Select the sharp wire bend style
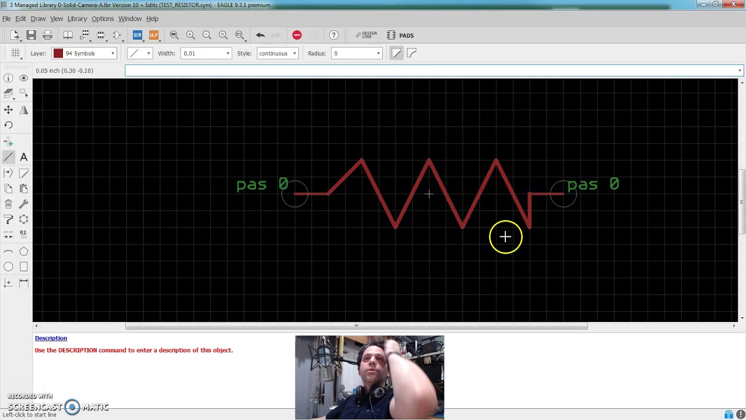The image size is (746, 420). [396, 53]
